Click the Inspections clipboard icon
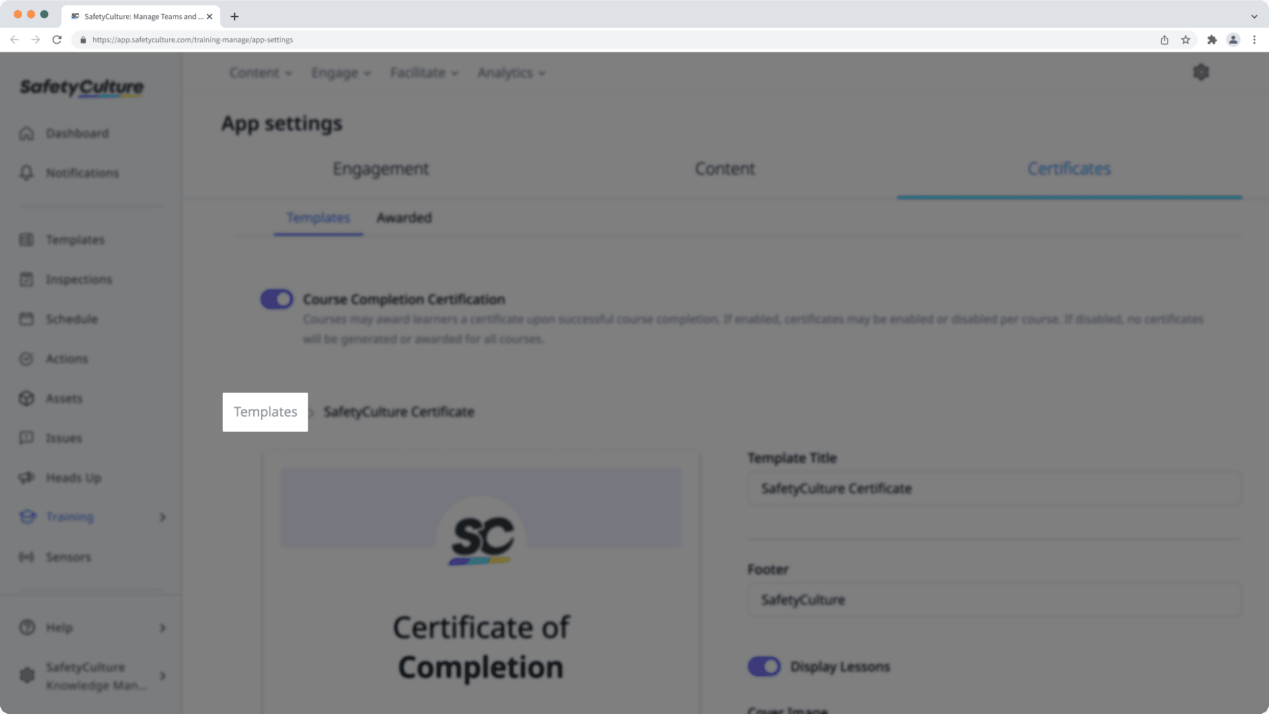This screenshot has height=714, width=1269. (x=26, y=280)
